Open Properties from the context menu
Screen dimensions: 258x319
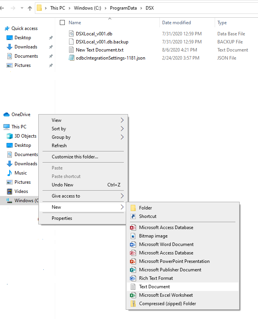coord(83,218)
